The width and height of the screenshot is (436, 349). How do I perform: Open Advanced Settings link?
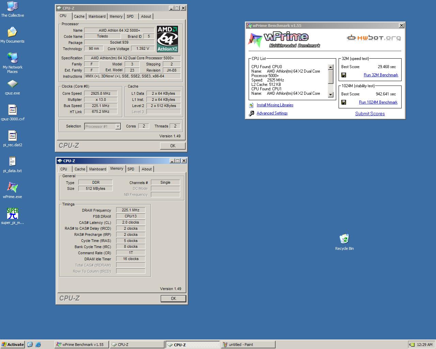pyautogui.click(x=272, y=113)
